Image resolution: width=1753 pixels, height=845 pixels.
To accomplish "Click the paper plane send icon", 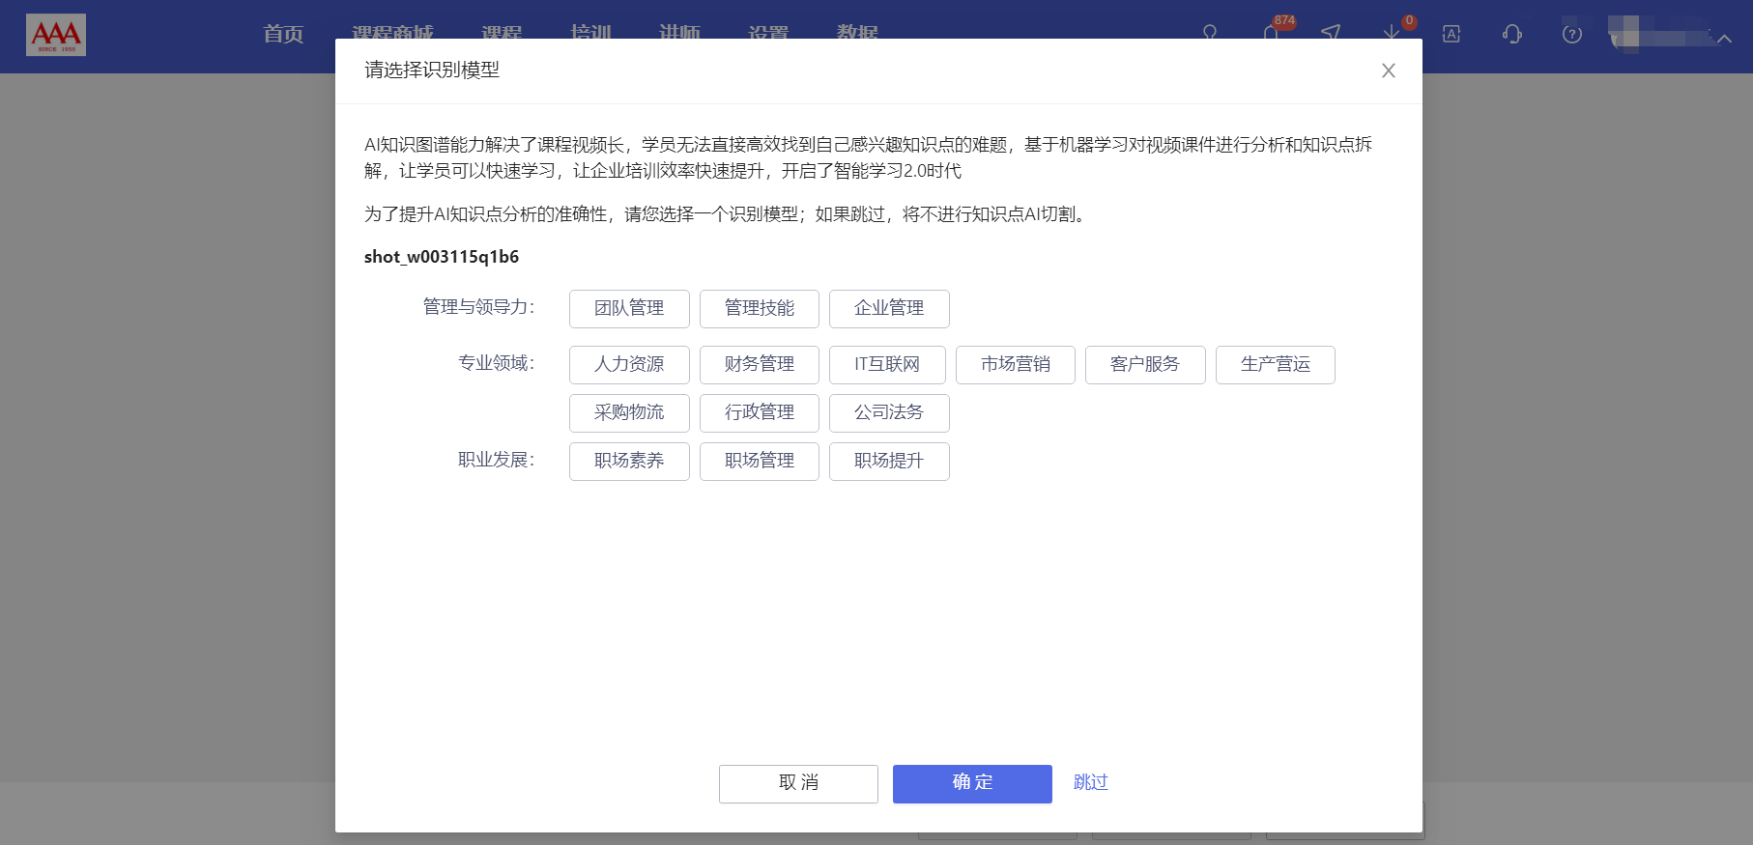I will click(1331, 34).
